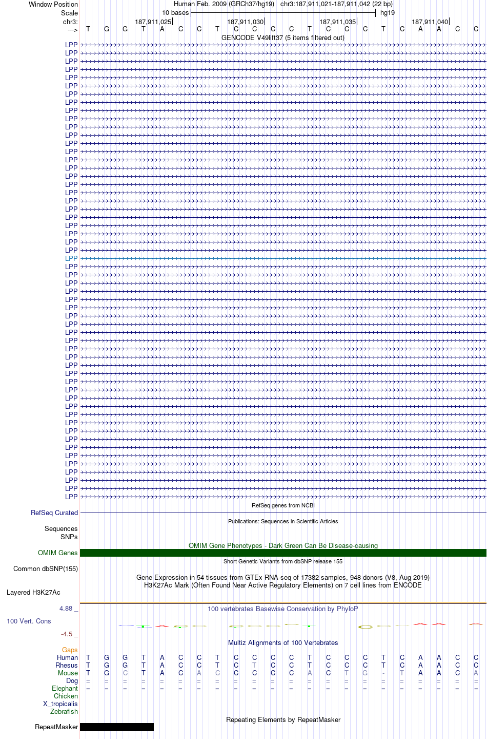Click the Publications: Sequences in Scientific Articles title

coord(283,521)
